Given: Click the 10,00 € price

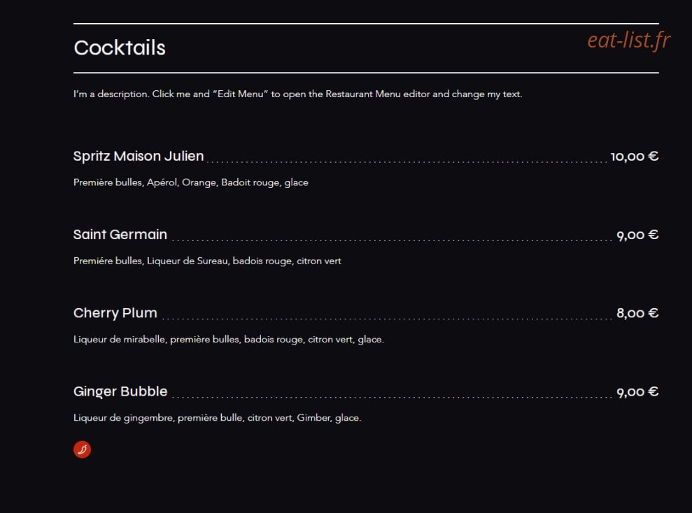Looking at the screenshot, I should pyautogui.click(x=634, y=157).
